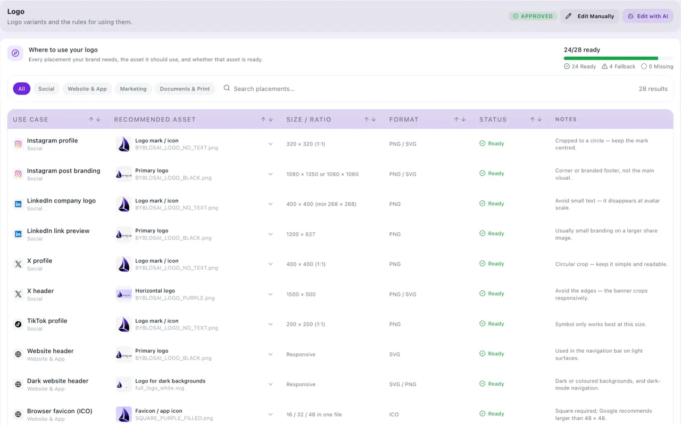This screenshot has height=425, width=681.
Task: Click the 24/28 ready progress bar
Action: (618, 58)
